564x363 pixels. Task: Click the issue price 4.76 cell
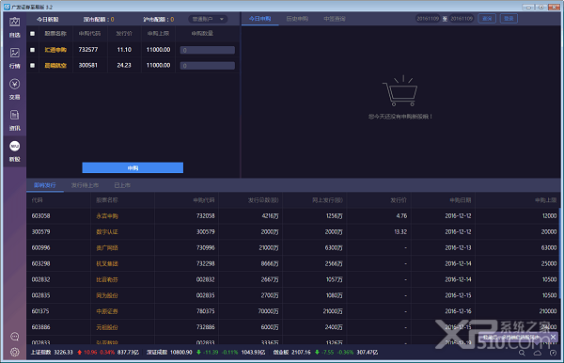click(x=401, y=216)
